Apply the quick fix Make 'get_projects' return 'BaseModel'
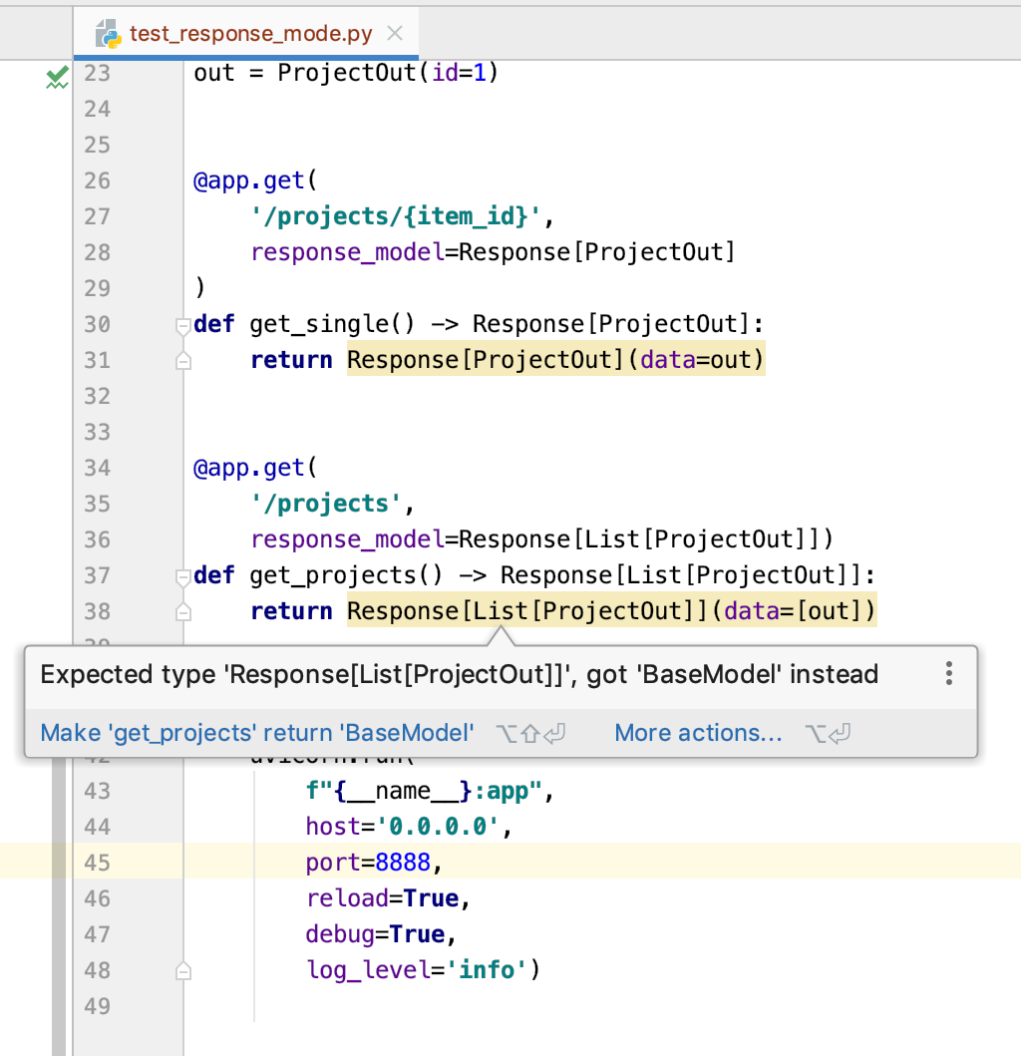 click(x=257, y=733)
